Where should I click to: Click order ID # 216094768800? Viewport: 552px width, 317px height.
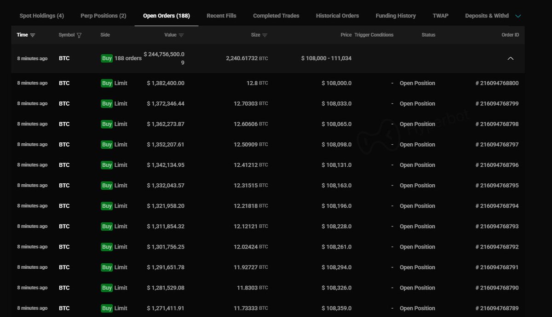click(497, 83)
